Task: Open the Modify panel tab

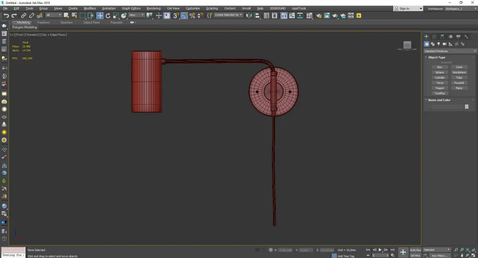Action: [x=434, y=37]
